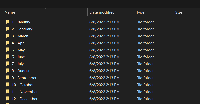200x104 pixels.
Task: Click the File folder type of 12 - December
Action: point(145,99)
